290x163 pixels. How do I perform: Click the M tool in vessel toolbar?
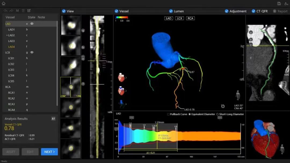point(17,11)
